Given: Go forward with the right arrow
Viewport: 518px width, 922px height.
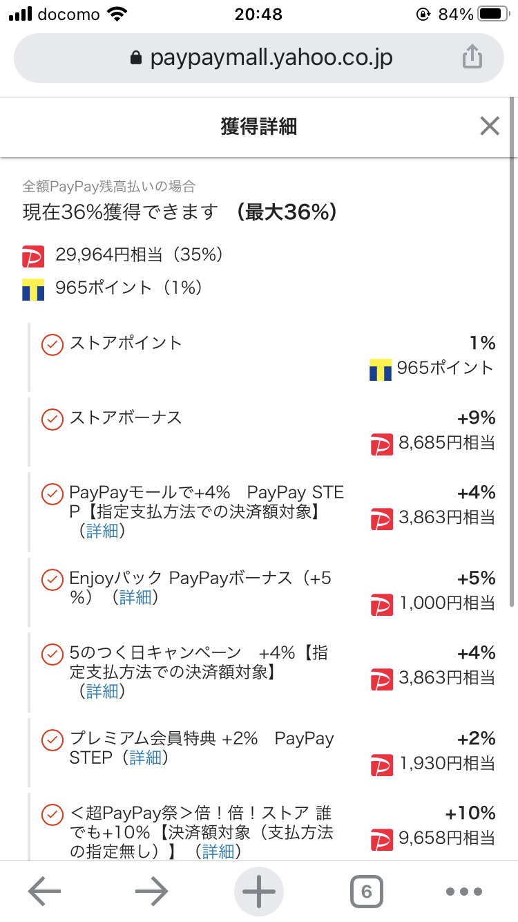Looking at the screenshot, I should click(x=152, y=892).
